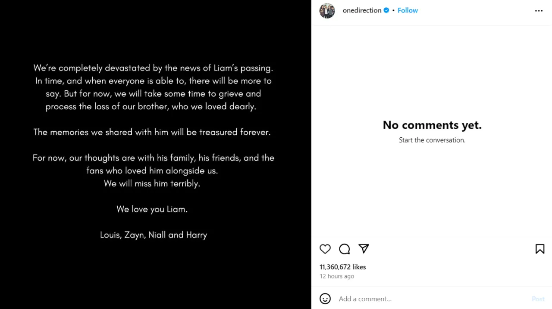This screenshot has height=309, width=552.
Task: View the list of 11,360,672 likes
Action: [x=342, y=267]
